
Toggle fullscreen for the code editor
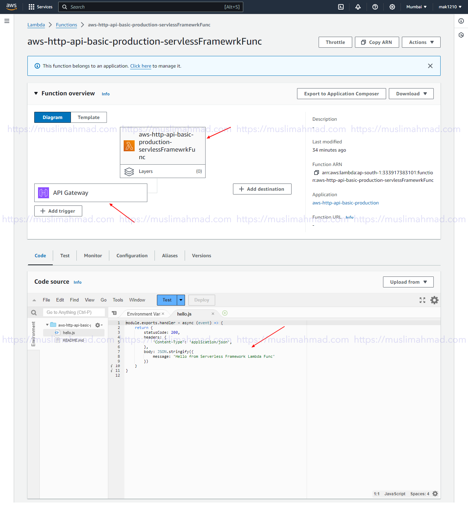pos(422,300)
